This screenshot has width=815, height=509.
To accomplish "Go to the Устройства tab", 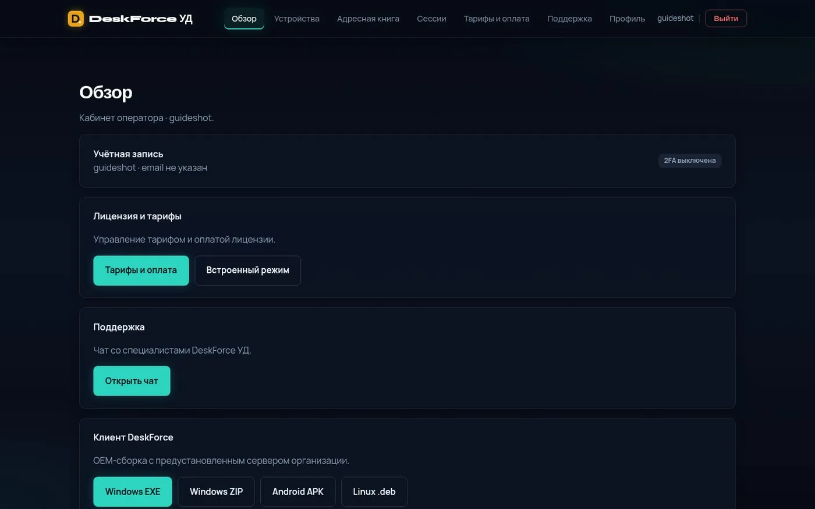I will (297, 19).
